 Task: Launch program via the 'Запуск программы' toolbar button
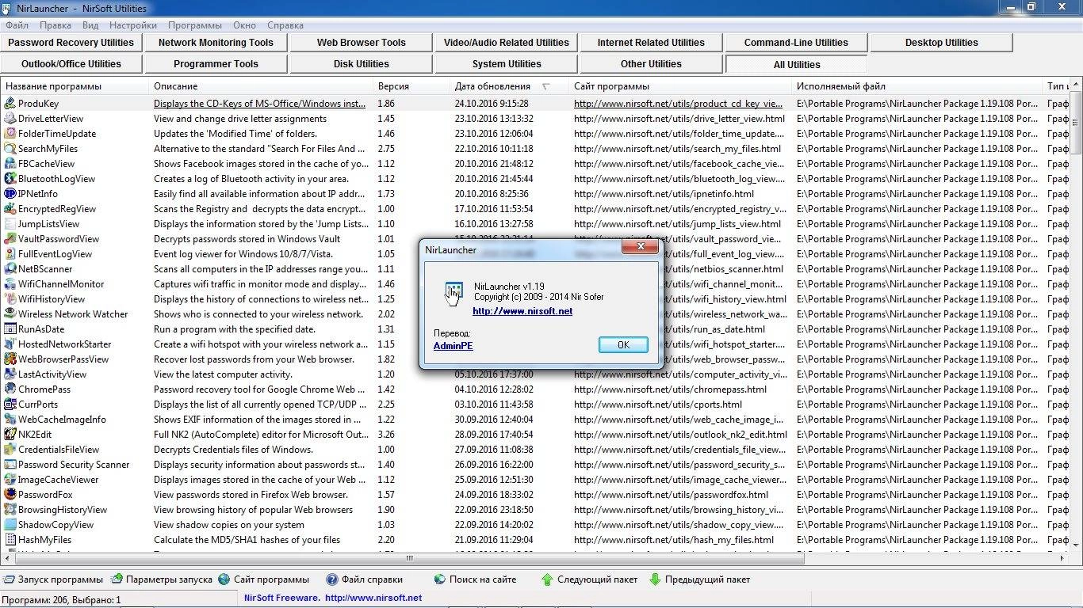[53, 579]
